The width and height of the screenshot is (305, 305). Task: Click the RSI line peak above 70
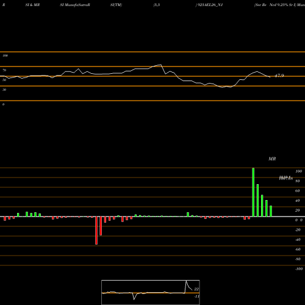161,65
